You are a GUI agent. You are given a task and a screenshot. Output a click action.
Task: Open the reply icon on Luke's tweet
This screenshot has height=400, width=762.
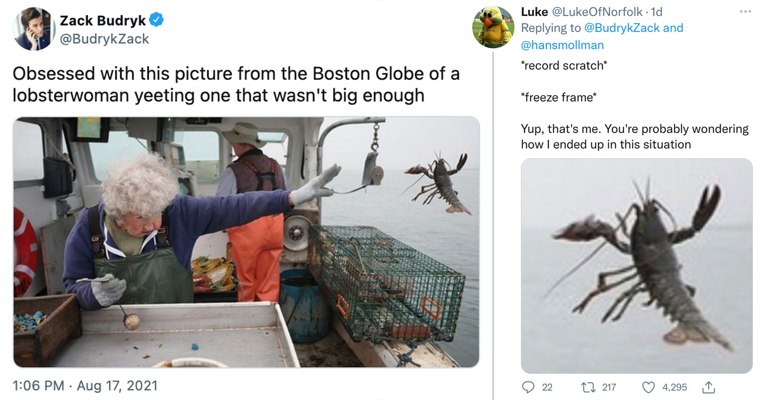point(529,387)
